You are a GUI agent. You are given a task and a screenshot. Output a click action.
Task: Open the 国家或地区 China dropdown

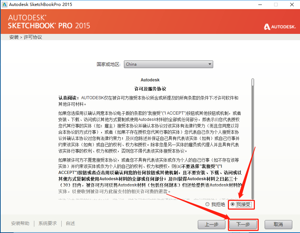pos(168,64)
